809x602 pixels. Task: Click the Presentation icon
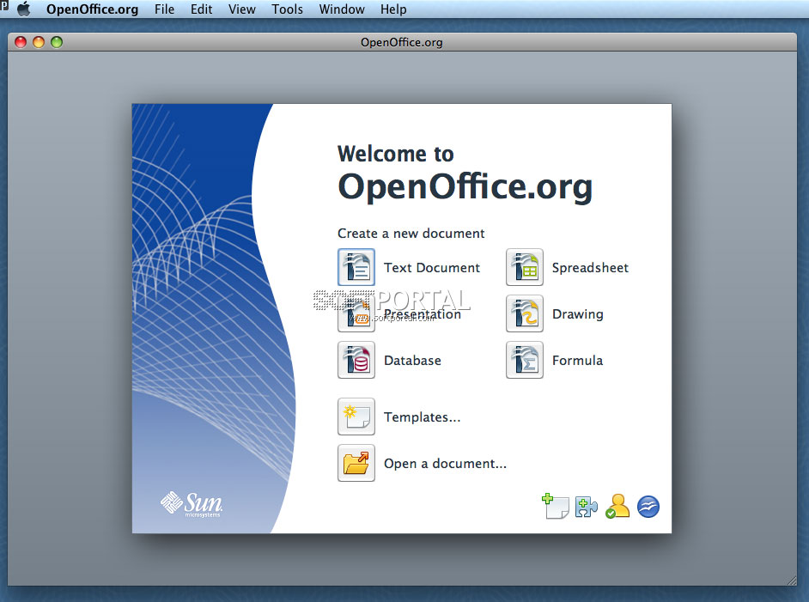tap(356, 313)
